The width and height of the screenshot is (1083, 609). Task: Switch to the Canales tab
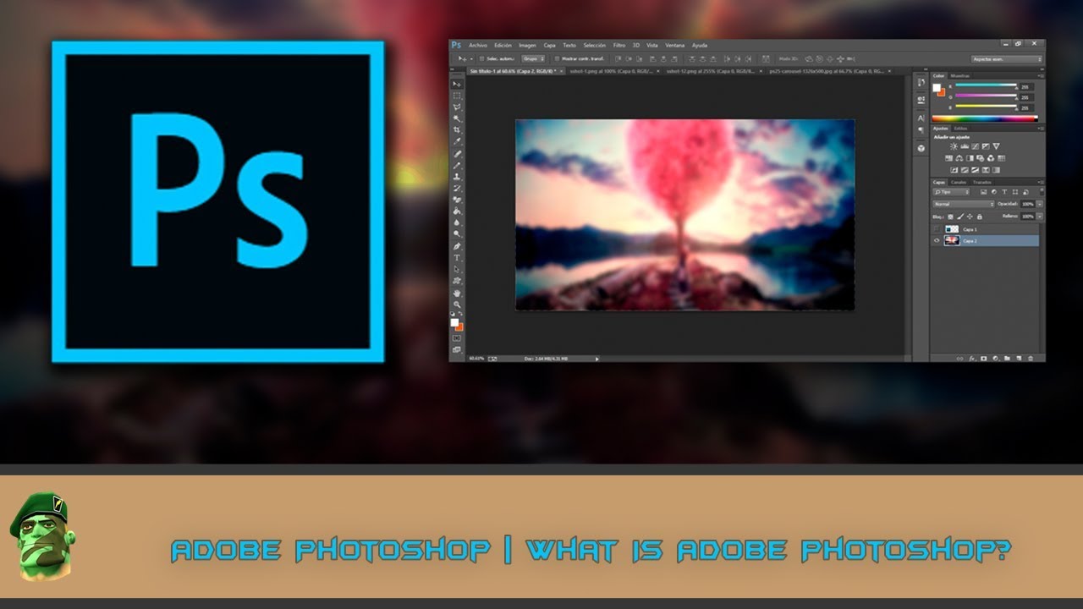tap(958, 182)
